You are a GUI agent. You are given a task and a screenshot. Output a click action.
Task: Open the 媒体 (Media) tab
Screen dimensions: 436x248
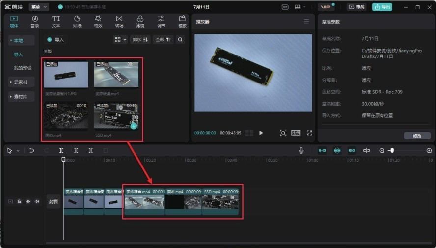(x=14, y=22)
